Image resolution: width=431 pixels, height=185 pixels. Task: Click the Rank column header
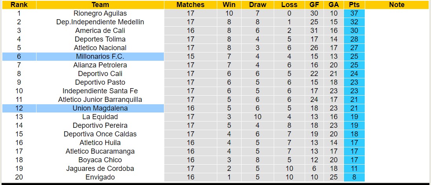pos(18,5)
